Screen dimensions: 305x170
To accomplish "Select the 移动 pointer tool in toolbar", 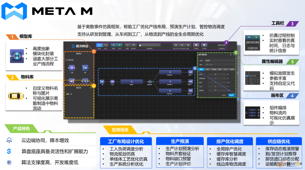I will (99, 45).
